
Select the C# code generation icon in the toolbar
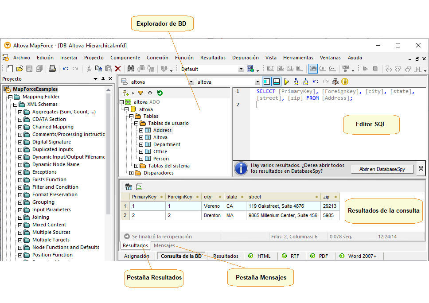click(x=323, y=69)
